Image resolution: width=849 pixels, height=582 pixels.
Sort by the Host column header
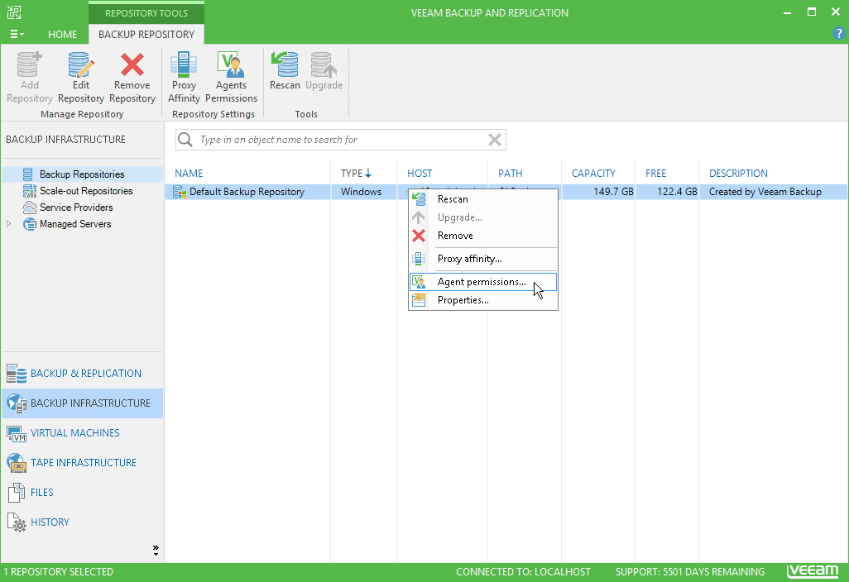420,173
